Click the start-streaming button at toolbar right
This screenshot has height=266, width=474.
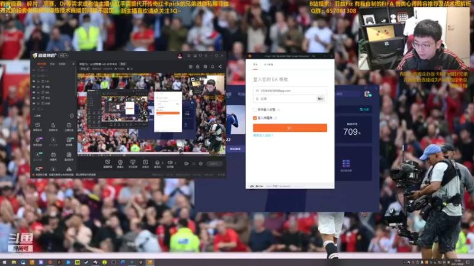(x=214, y=164)
